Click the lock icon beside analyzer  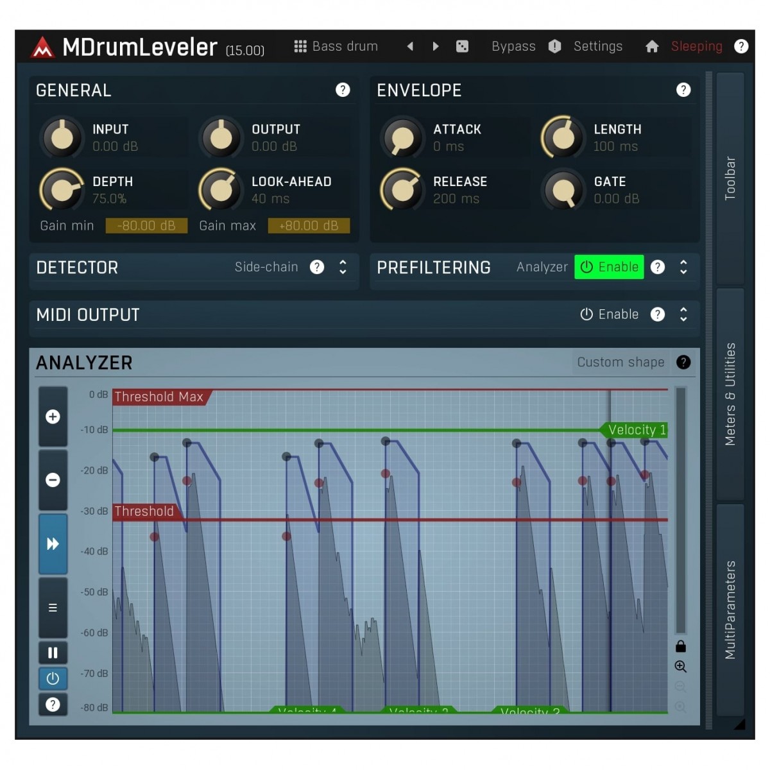681,646
